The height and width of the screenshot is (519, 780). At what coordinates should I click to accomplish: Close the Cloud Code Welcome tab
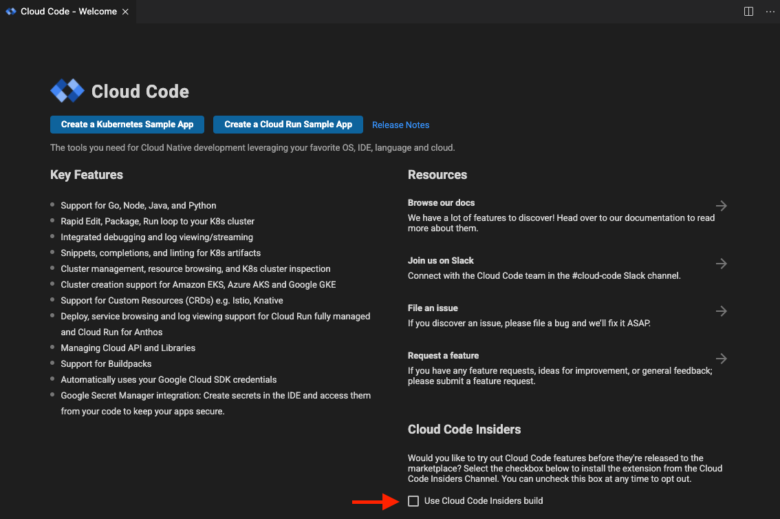tap(125, 12)
